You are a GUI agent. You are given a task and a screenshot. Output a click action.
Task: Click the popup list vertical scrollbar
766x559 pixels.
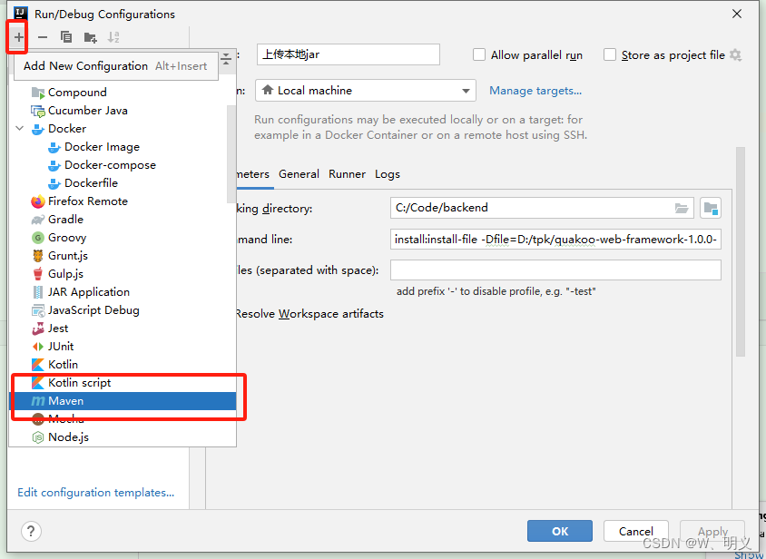click(x=231, y=154)
